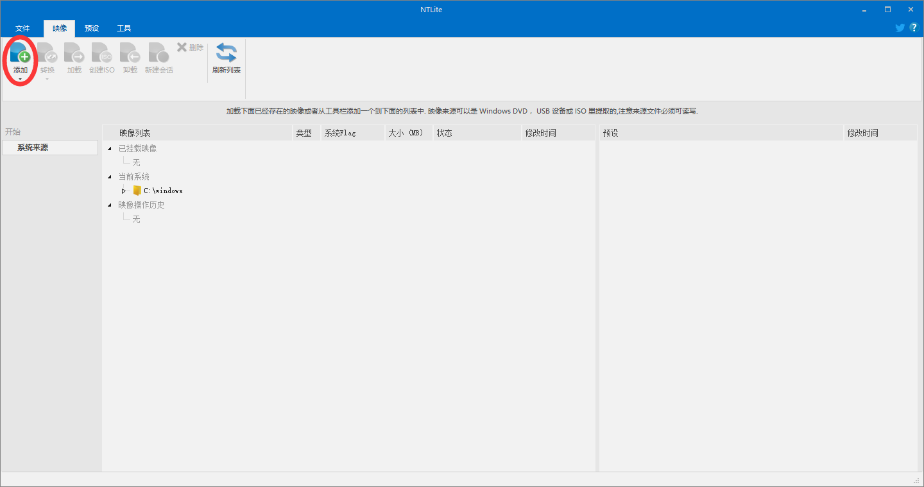Minimize the NTLite window
Viewport: 924px width, 487px height.
pos(864,10)
